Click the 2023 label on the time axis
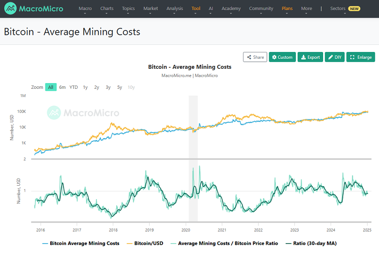This screenshot has height=264, width=379. 294,230
